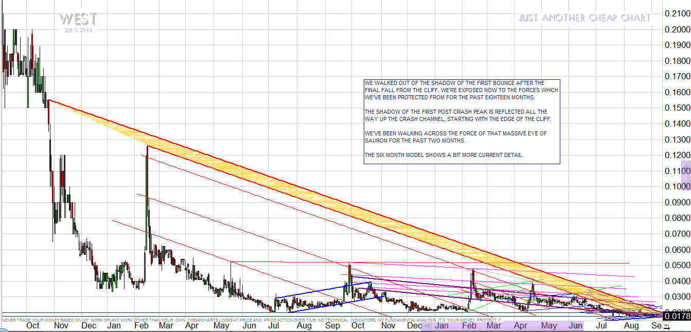Viewport: 691px width, 332px height.
Task: Click the JUST ANOTHER CHEAP CHART title
Action: click(584, 18)
